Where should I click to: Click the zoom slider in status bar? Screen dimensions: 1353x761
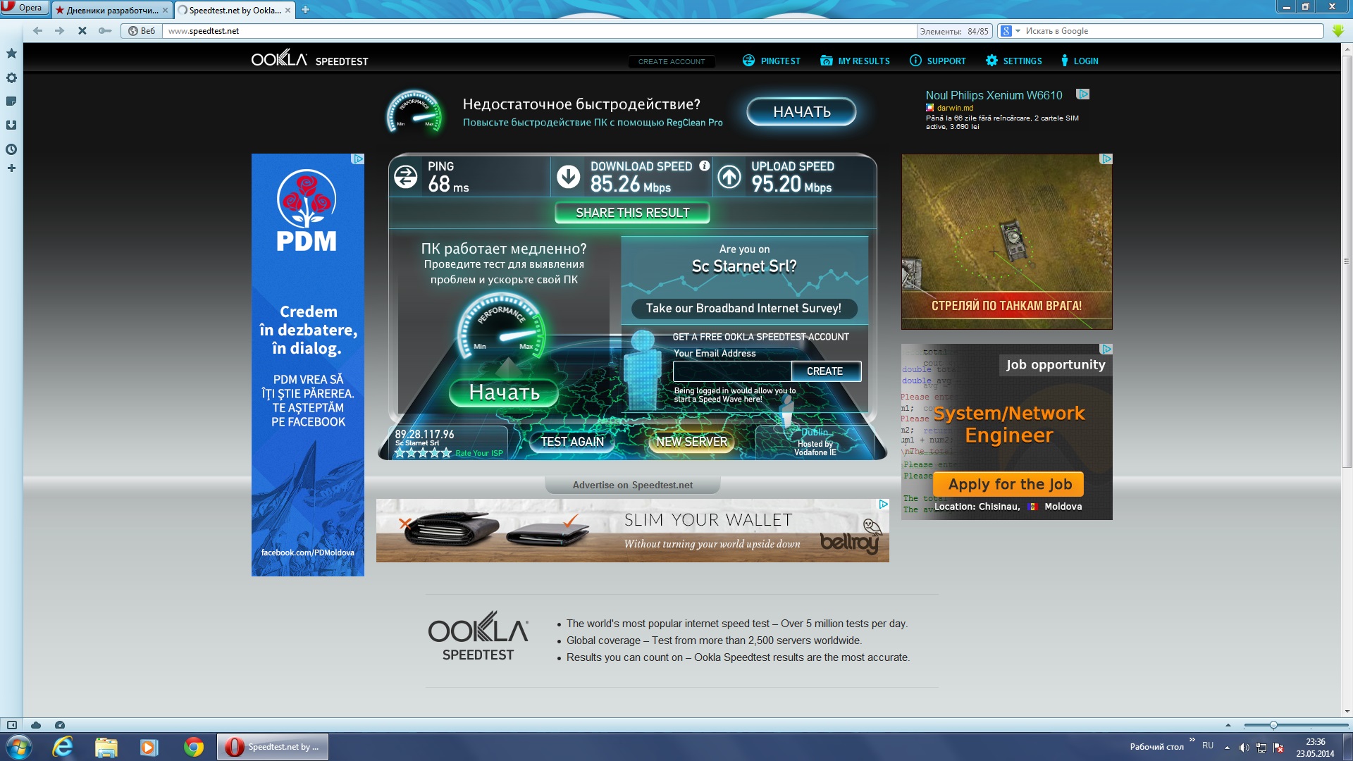point(1273,725)
